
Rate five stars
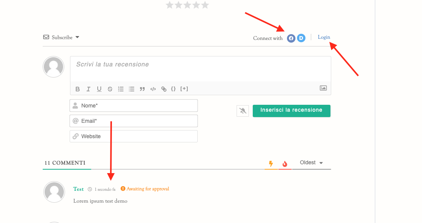(205, 5)
